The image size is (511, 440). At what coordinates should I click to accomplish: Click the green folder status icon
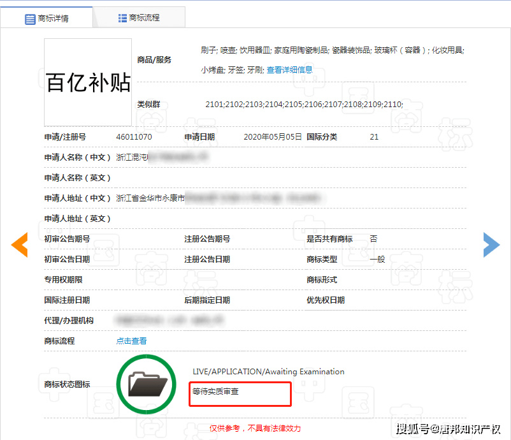point(147,385)
